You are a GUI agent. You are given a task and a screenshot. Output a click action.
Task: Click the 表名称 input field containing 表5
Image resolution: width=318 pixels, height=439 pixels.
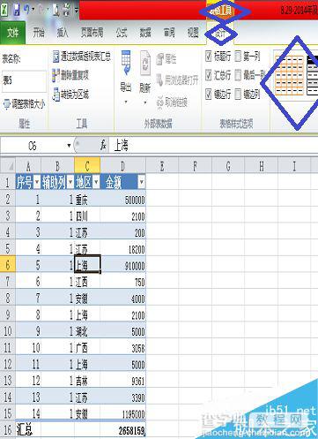click(24, 80)
